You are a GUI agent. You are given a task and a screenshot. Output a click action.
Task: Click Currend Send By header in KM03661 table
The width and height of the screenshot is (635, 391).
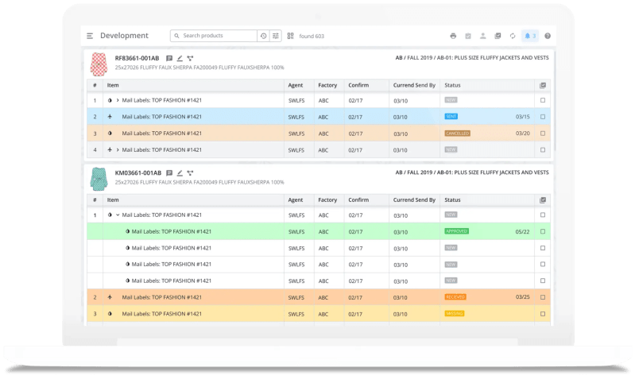click(x=414, y=200)
